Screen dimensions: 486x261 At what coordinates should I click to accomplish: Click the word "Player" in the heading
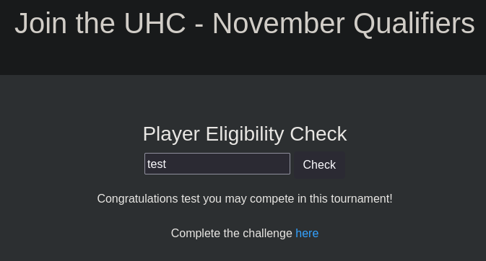(171, 134)
